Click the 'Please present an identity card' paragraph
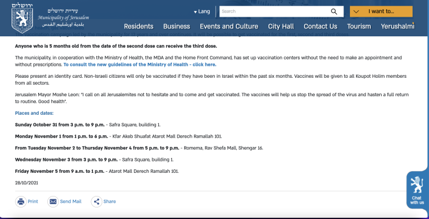429x219 pixels. [211, 80]
